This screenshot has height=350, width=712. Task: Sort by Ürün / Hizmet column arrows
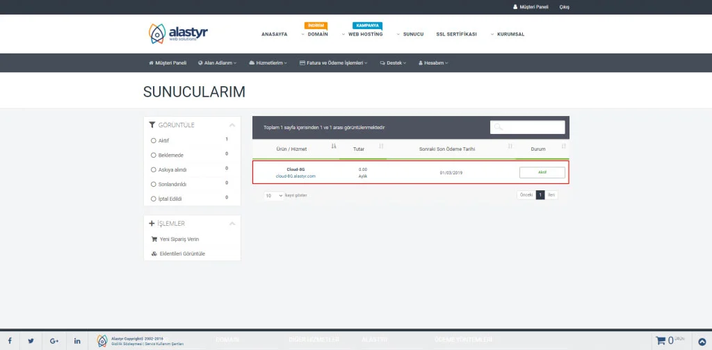tap(334, 147)
